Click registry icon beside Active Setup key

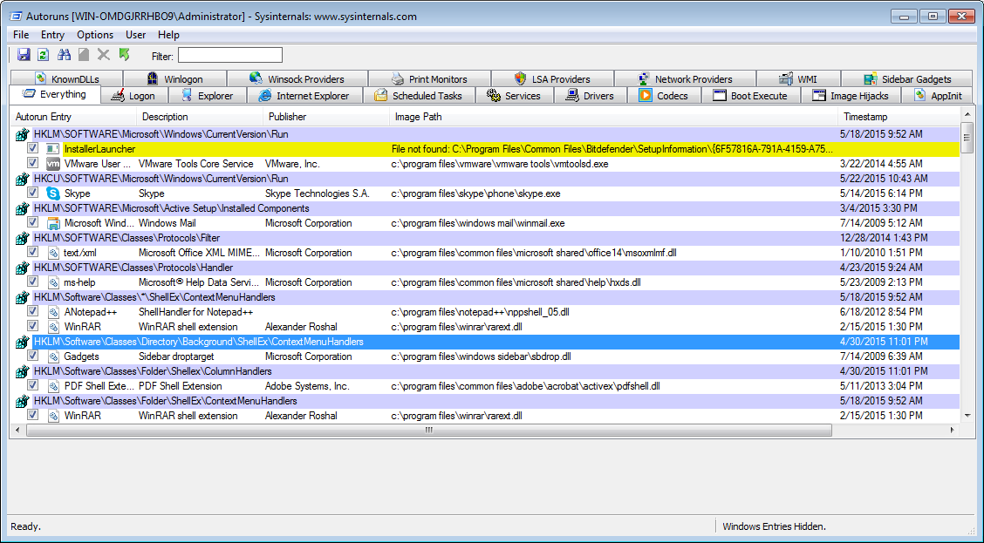pos(23,208)
